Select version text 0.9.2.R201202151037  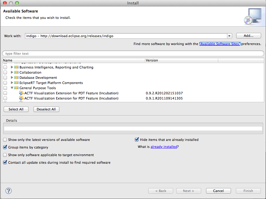coord(164,93)
